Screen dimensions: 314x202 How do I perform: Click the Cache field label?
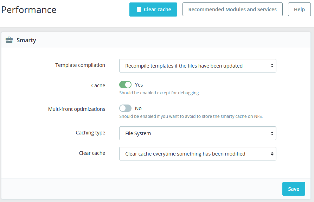[x=98, y=86]
